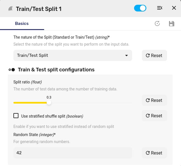Reset the split nature selection
The image size is (181, 166).
coord(154,55)
